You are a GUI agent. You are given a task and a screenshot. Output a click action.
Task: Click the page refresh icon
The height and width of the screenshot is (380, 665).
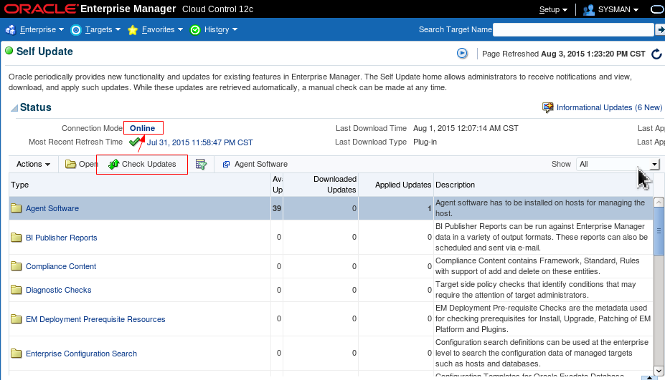coord(656,54)
